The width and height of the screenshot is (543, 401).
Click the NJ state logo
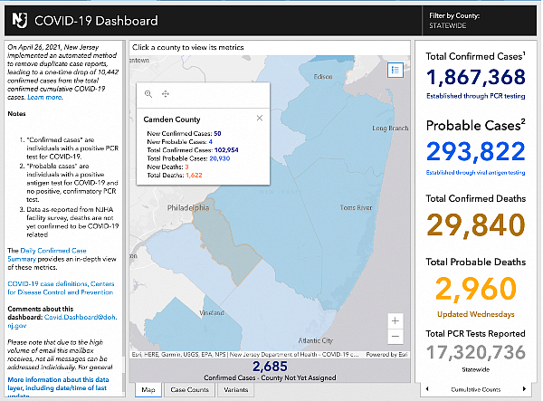pyautogui.click(x=17, y=20)
